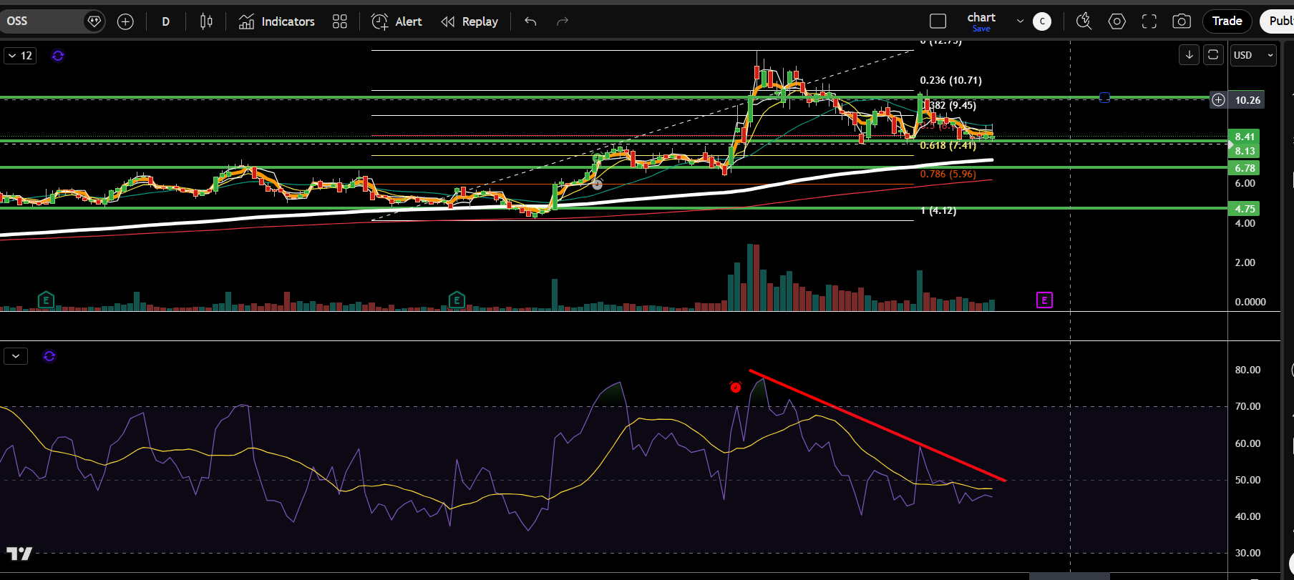Click the purple refresh icon in price pane
Image resolution: width=1294 pixels, height=580 pixels.
58,56
